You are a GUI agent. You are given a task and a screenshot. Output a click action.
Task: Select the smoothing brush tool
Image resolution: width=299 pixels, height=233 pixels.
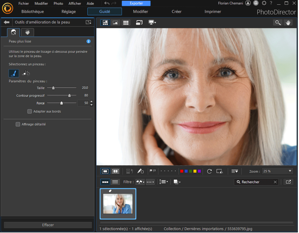(13, 73)
